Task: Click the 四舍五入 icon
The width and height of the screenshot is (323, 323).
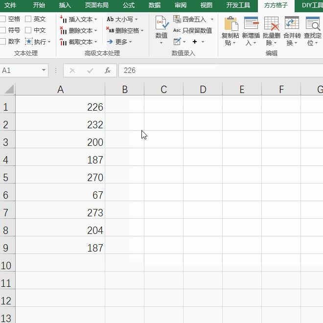Action: pyautogui.click(x=177, y=19)
